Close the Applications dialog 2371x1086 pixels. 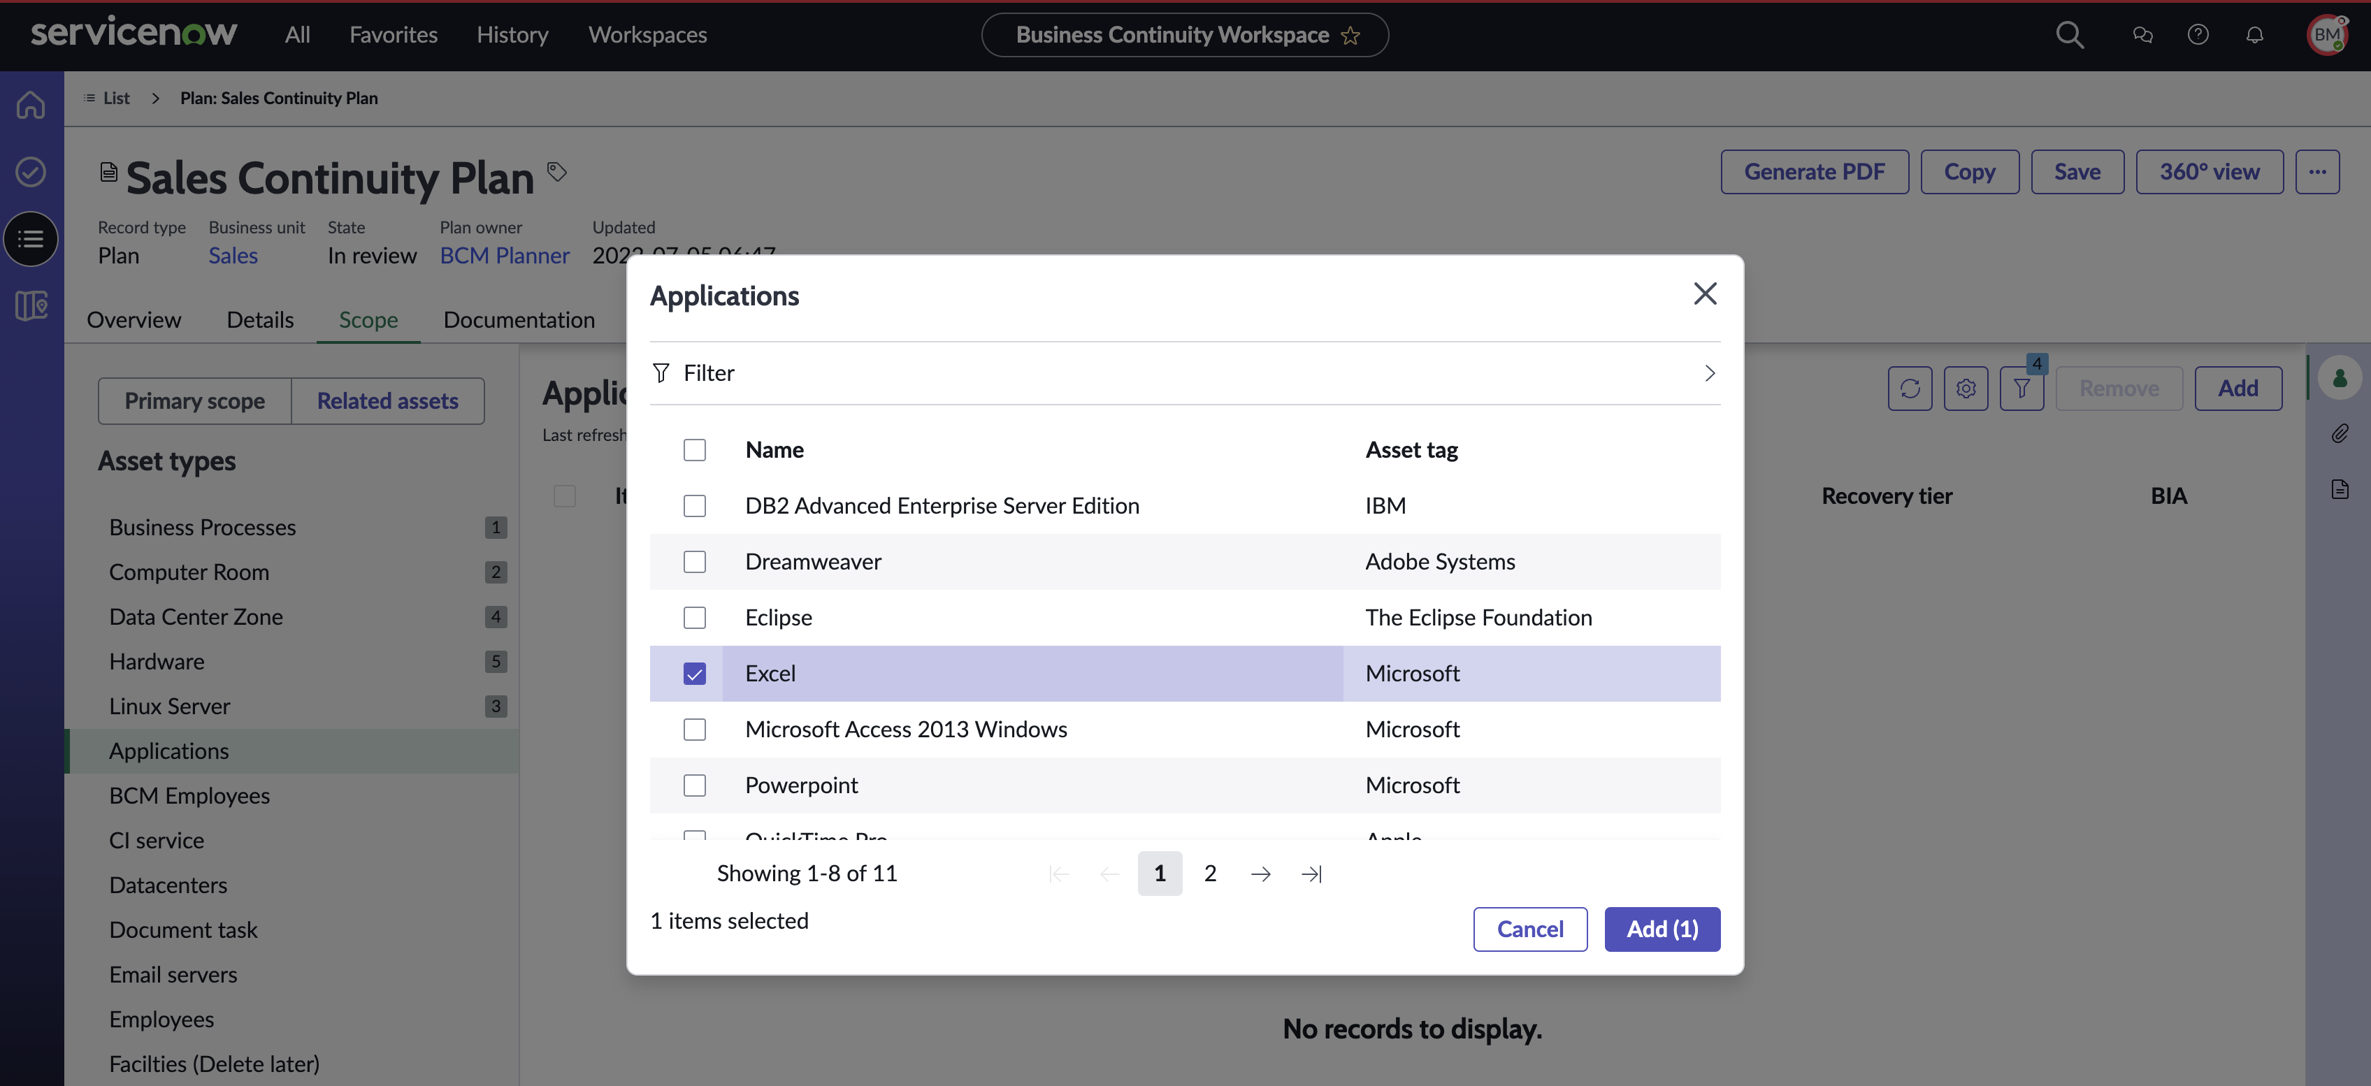coord(1705,294)
